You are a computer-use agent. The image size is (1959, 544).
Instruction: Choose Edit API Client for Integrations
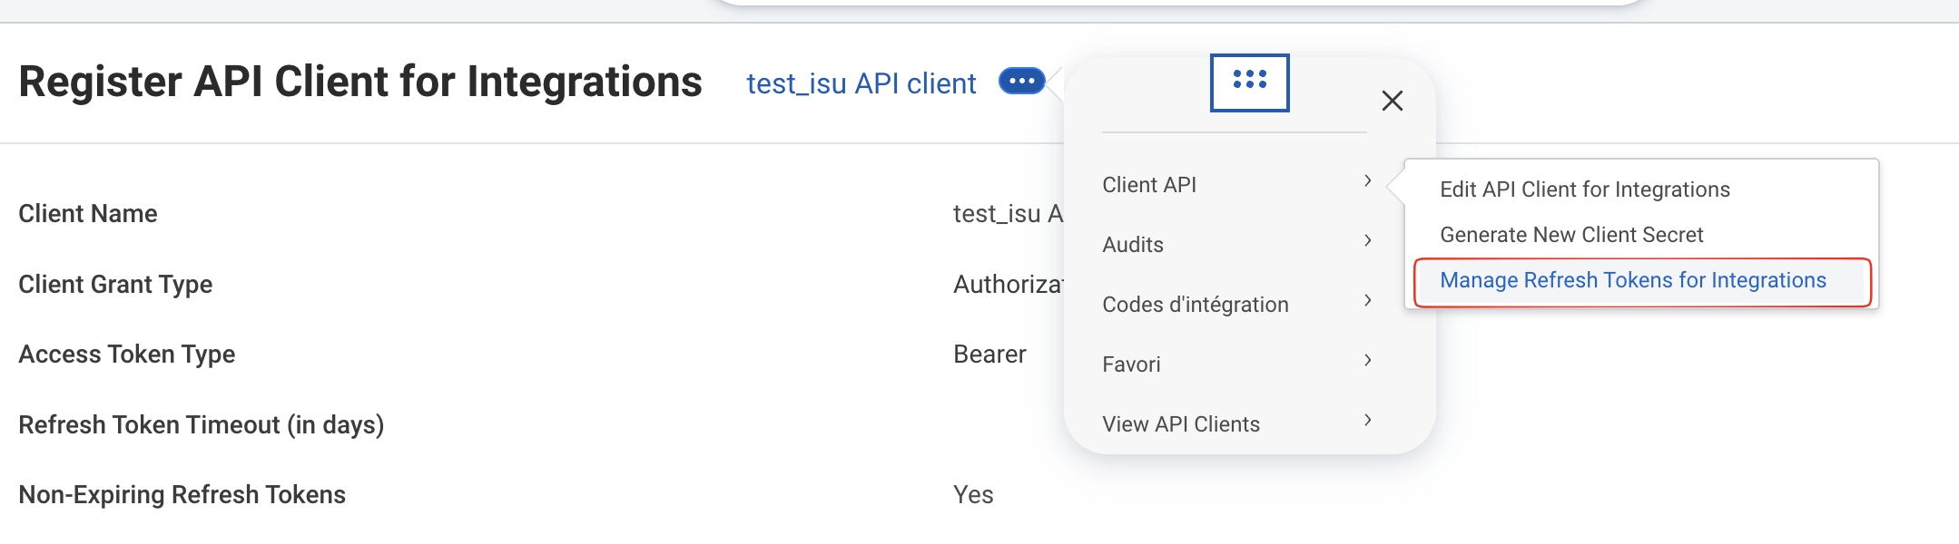1585,189
